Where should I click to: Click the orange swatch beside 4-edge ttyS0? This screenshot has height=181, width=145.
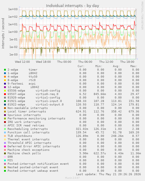pyautogui.click(x=5, y=77)
